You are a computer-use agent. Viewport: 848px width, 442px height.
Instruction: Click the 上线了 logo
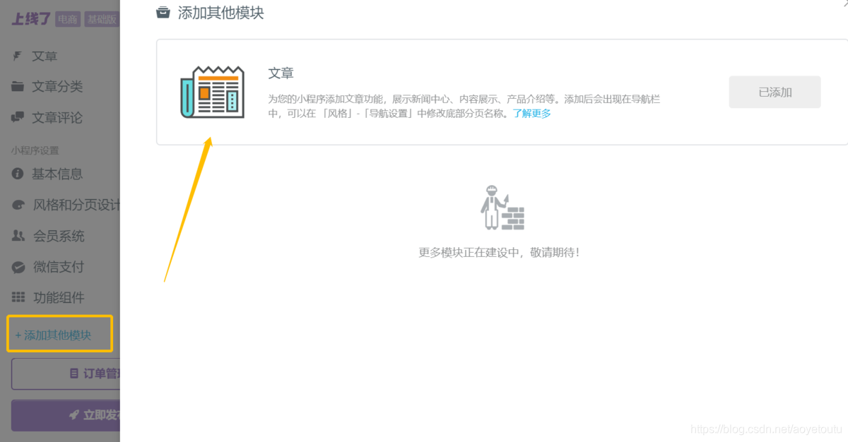click(x=30, y=19)
